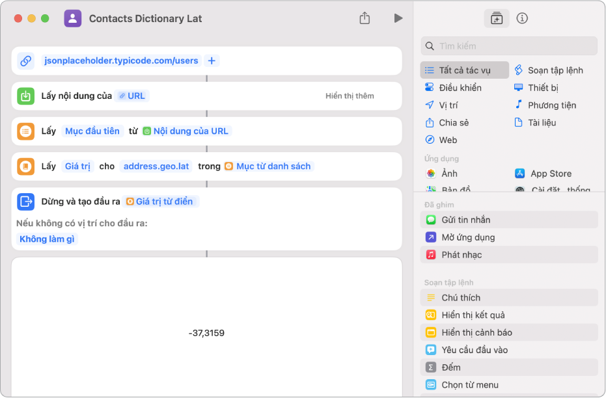Viewport: 606px width, 398px height.
Task: Open Tài liệu category
Action: click(x=535, y=123)
